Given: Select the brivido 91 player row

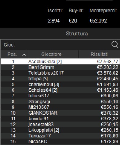Looking at the screenshot, I should click(x=60, y=119).
